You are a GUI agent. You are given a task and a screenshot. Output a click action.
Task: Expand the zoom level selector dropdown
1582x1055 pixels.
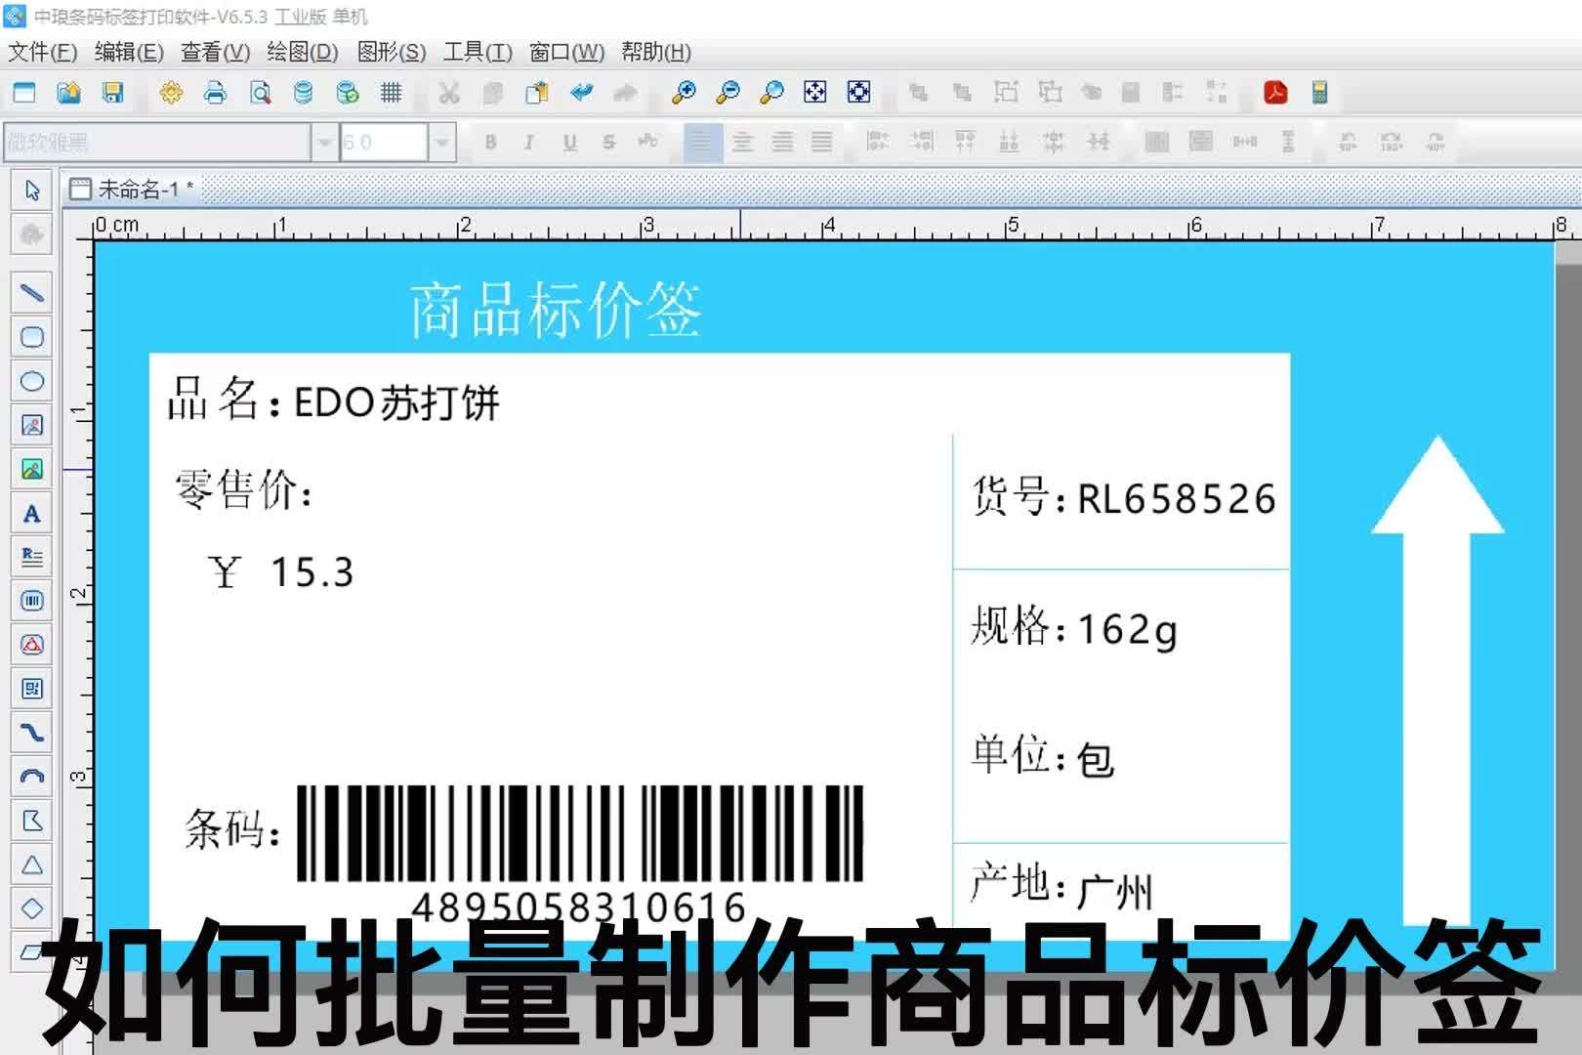pyautogui.click(x=770, y=93)
